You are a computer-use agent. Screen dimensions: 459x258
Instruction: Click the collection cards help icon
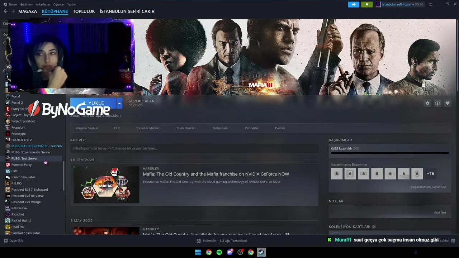point(374,227)
